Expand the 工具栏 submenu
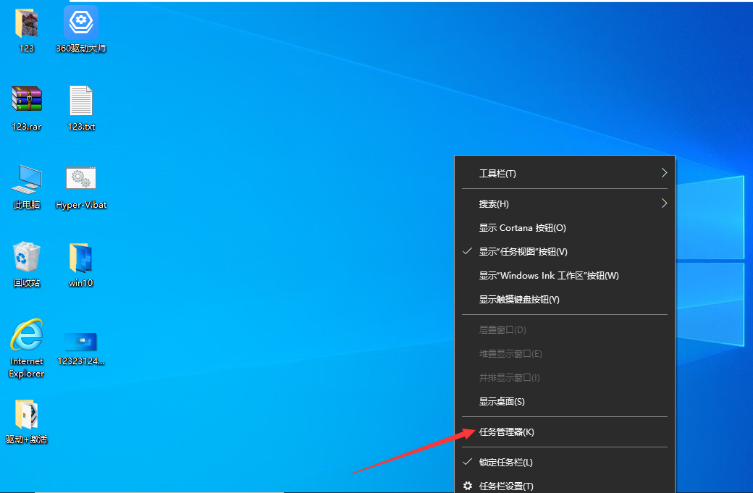This screenshot has height=493, width=753. (x=497, y=173)
